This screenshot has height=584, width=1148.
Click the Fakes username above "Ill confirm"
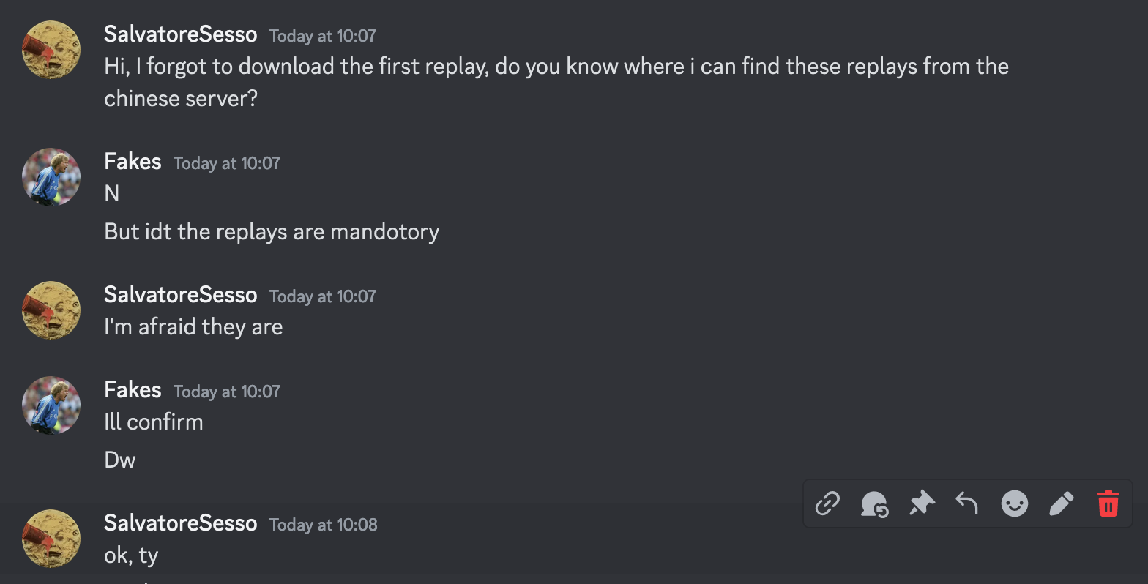133,390
